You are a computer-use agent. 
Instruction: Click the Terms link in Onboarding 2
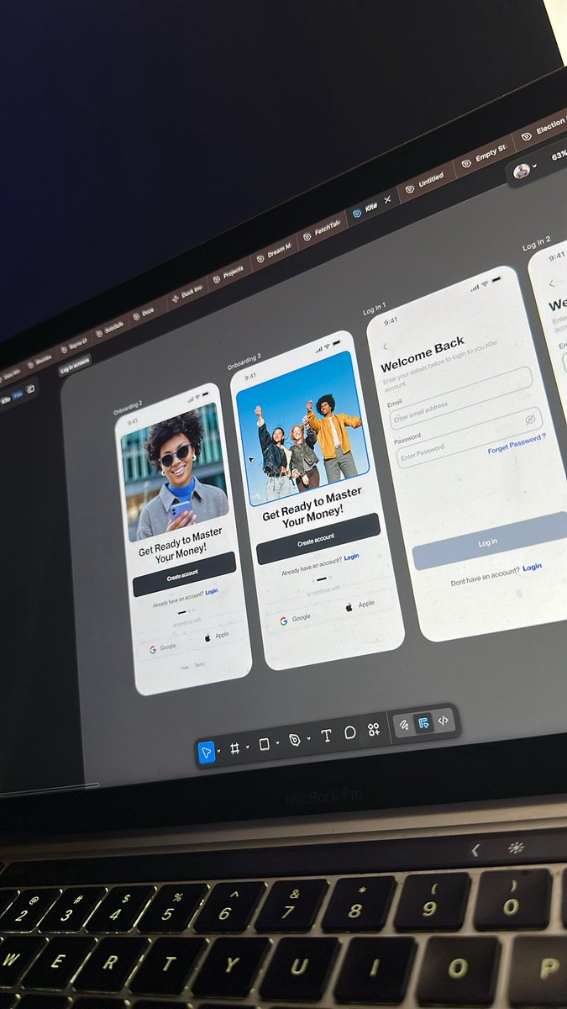click(199, 664)
